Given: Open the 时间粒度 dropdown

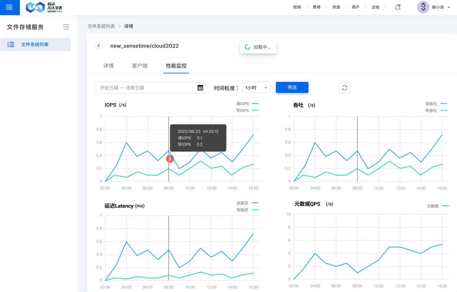Looking at the screenshot, I should [x=256, y=87].
